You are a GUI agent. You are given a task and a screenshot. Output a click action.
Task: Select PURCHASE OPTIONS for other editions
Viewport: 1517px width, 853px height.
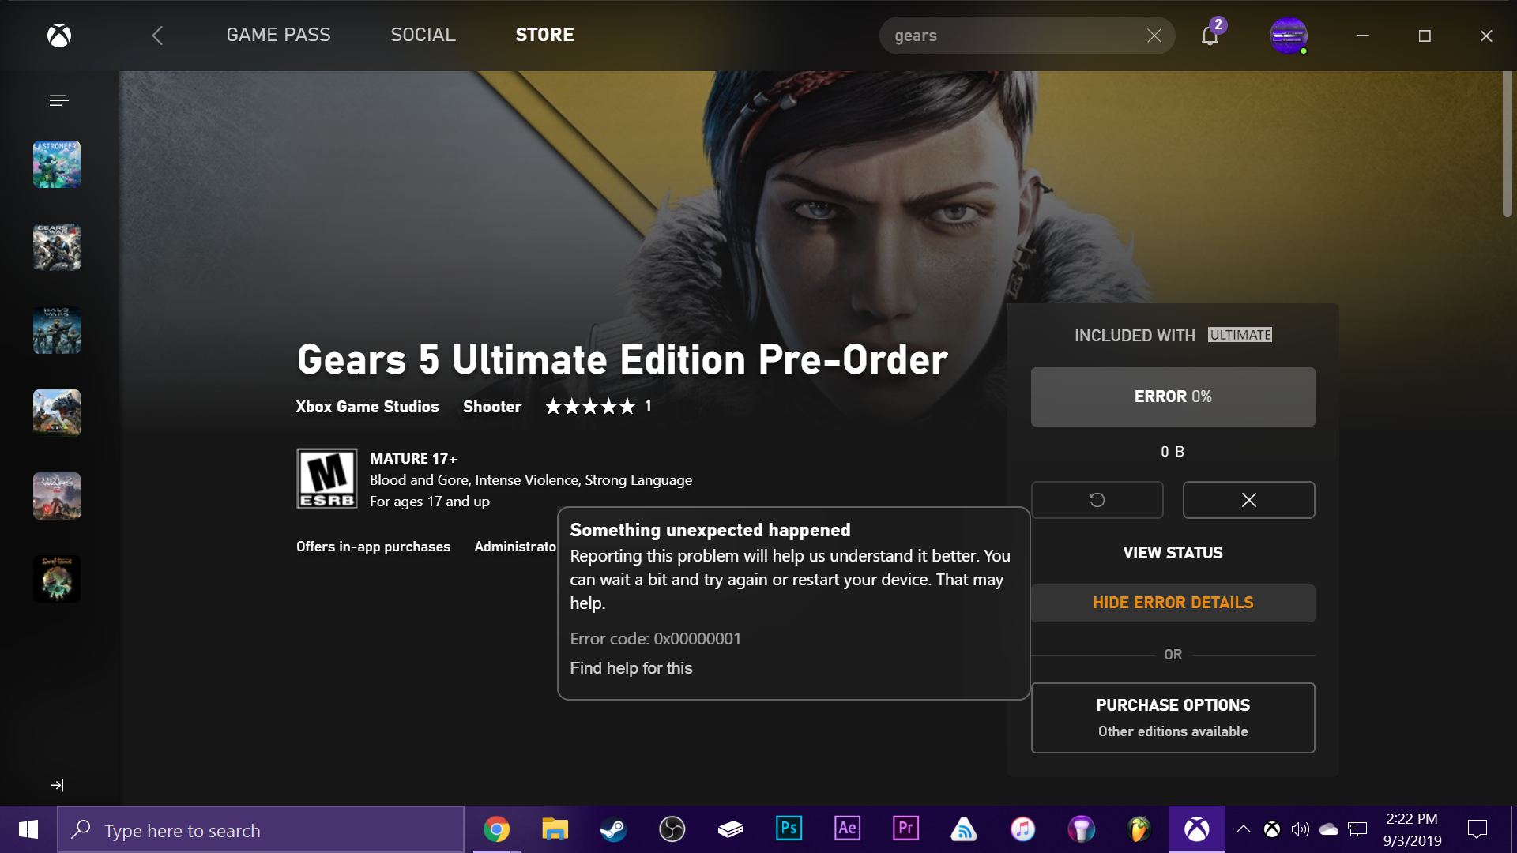pyautogui.click(x=1173, y=716)
